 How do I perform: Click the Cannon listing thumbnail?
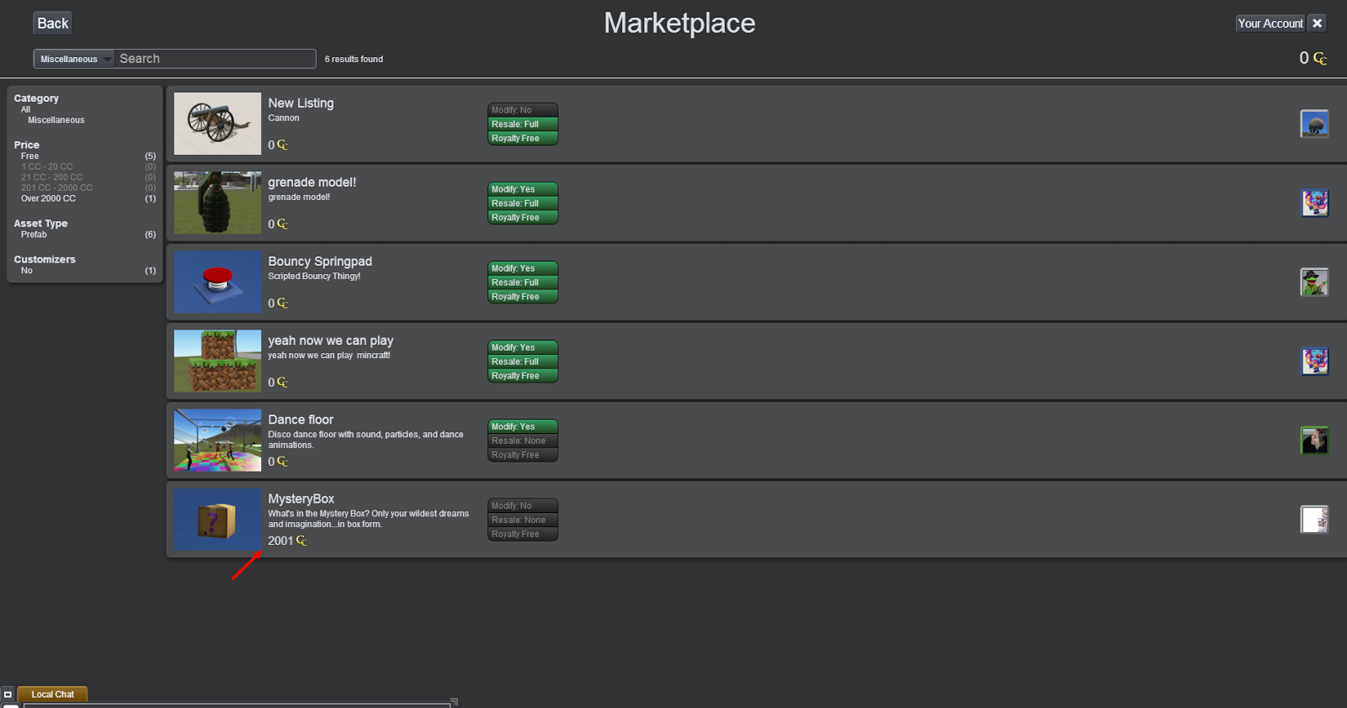tap(217, 124)
